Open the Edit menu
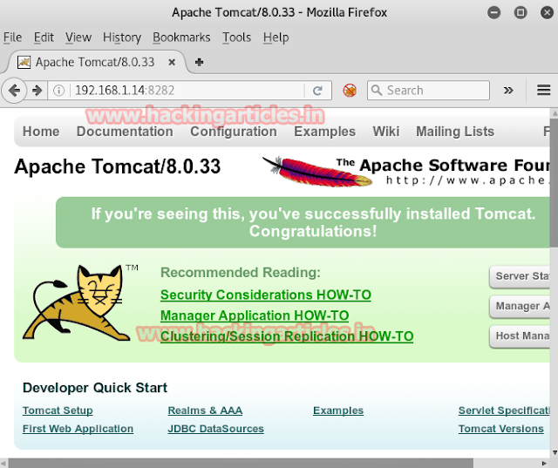Viewport: 558px width, 468px height. [44, 37]
